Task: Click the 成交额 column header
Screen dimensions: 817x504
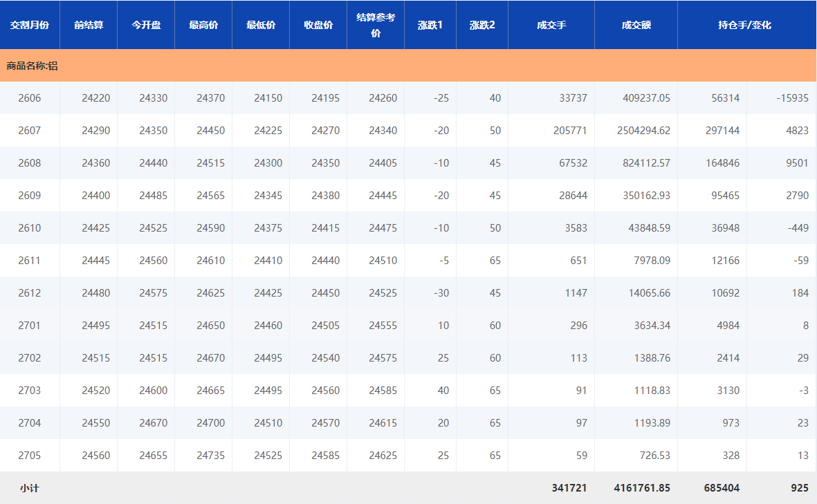Action: (x=636, y=25)
